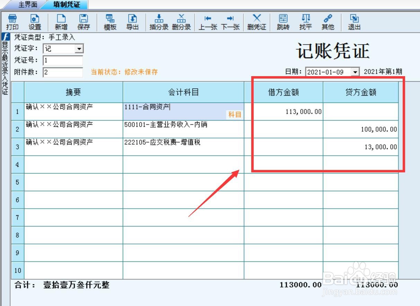Click the 借方金额 column header
This screenshot has width=420, height=306.
284,92
